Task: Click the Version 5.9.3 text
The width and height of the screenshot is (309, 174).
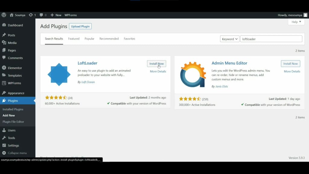Action: click(x=297, y=158)
